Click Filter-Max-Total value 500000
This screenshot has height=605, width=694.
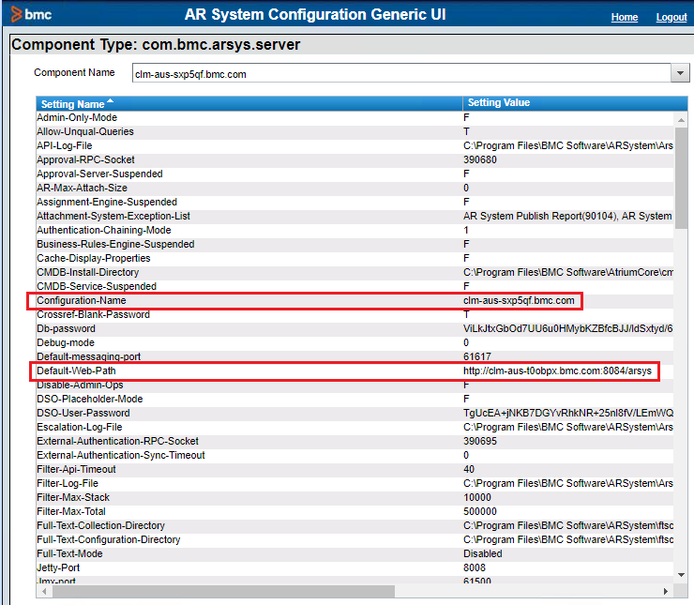pos(480,511)
